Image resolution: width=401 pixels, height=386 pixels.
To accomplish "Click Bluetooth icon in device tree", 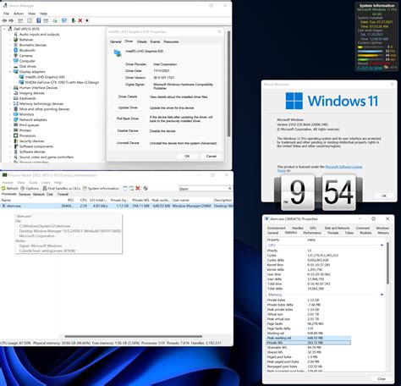I will tap(16, 50).
